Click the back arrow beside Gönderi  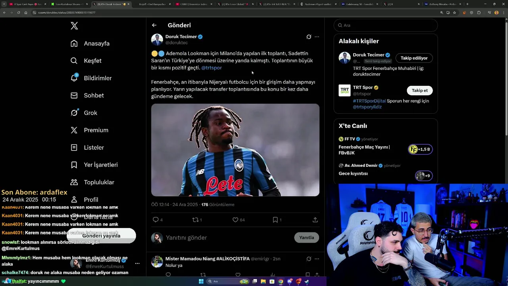click(154, 25)
